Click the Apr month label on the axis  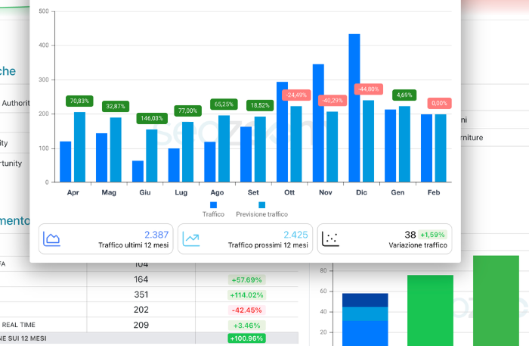click(73, 192)
